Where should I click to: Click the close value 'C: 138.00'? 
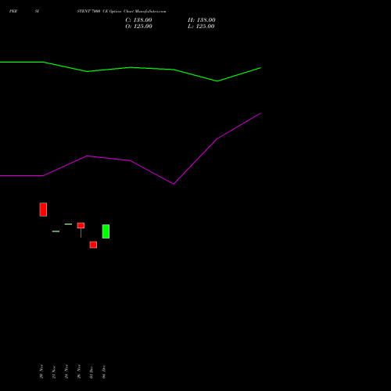point(138,20)
